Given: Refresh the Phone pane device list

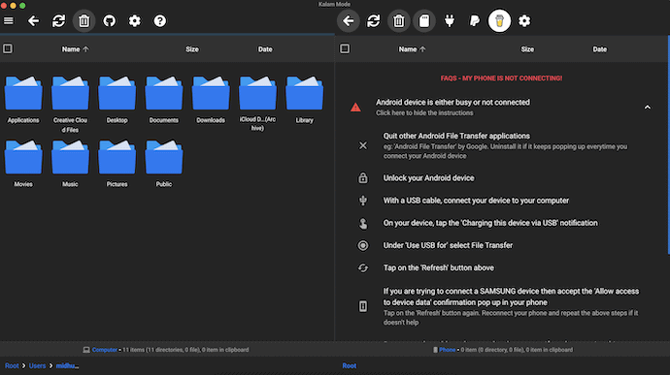Looking at the screenshot, I should click(x=374, y=20).
